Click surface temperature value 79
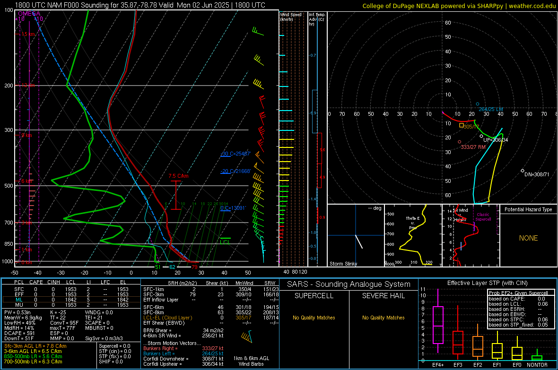558x370 pixels. click(194, 267)
